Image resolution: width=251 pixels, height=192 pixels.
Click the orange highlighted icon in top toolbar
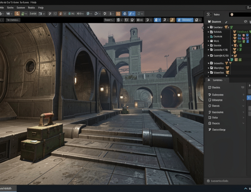coord(118,14)
